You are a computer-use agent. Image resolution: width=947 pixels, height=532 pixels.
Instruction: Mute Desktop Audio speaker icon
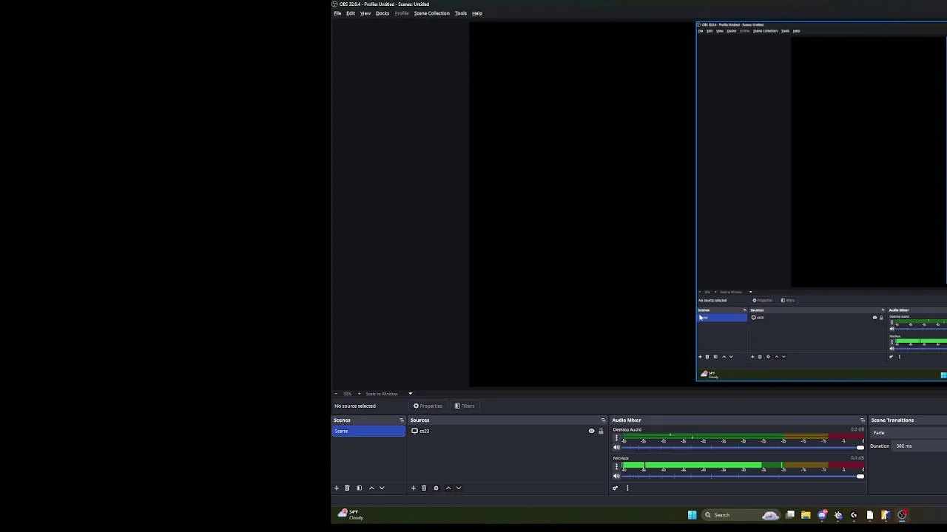tap(616, 448)
